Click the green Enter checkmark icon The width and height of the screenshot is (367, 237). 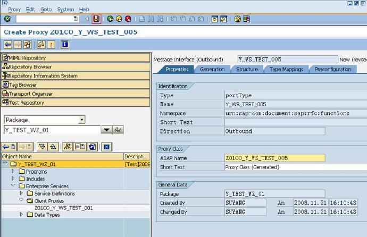[x=7, y=19]
